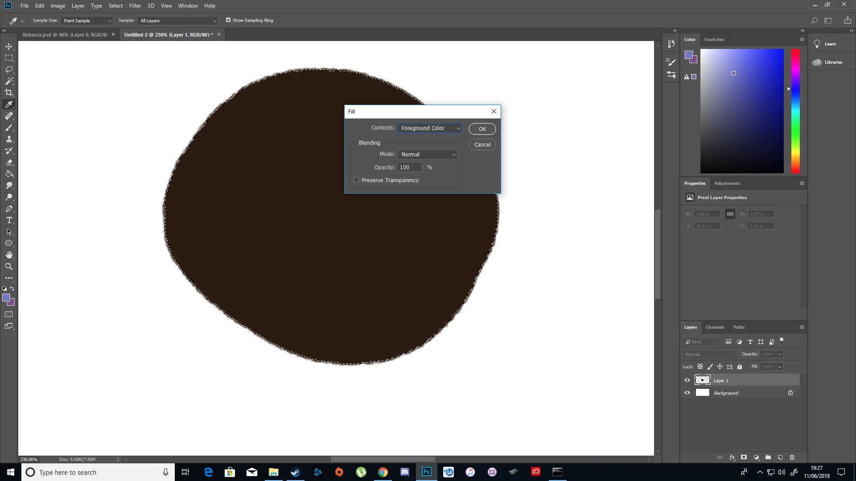Open the blending Mode dropdown
The height and width of the screenshot is (481, 856).
tap(428, 155)
